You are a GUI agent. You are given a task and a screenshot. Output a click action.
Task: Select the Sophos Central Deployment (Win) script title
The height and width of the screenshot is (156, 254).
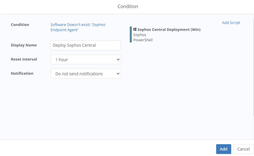tap(169, 30)
